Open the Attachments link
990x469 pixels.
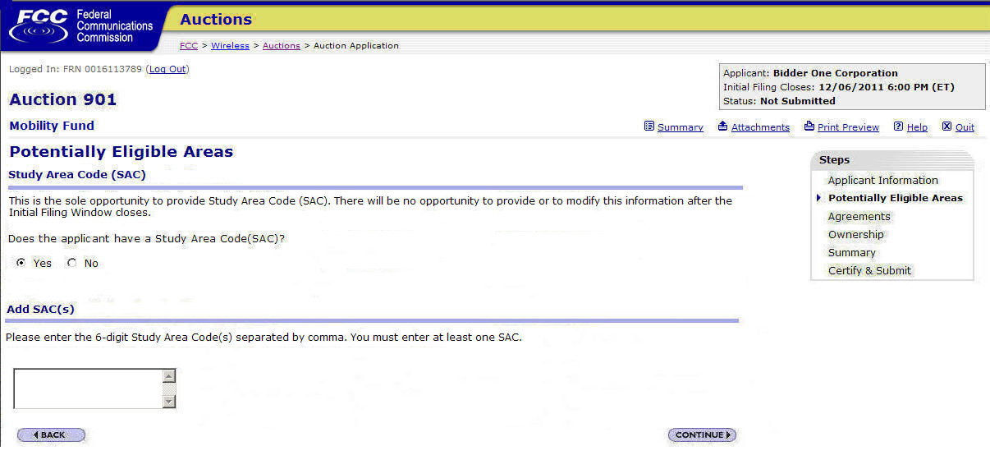click(x=760, y=127)
